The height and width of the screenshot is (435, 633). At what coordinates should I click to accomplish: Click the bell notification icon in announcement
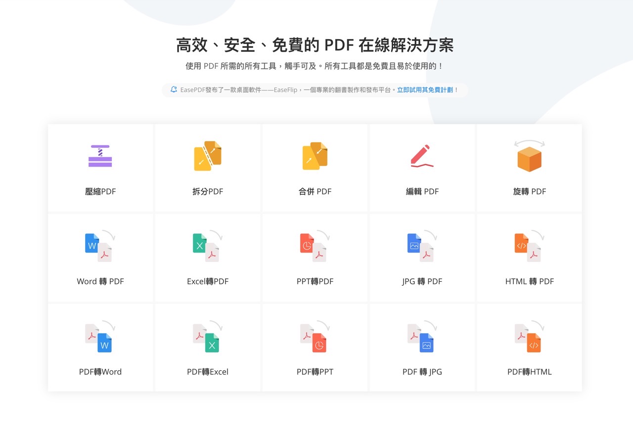174,89
